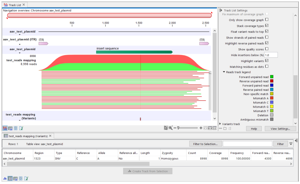Enable Matching residues as dots
This screenshot has width=300, height=184.
267,66
